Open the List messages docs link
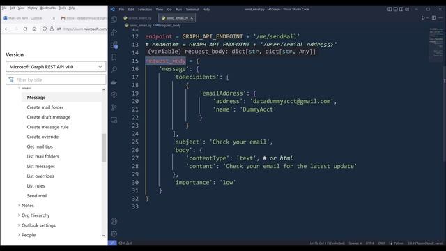 [41, 166]
